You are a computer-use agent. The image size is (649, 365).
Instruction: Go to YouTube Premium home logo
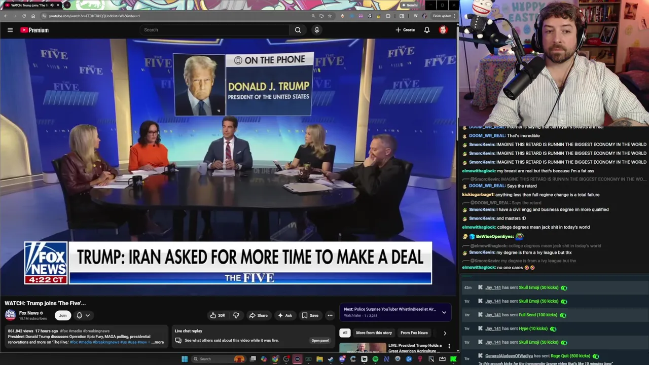pos(34,30)
